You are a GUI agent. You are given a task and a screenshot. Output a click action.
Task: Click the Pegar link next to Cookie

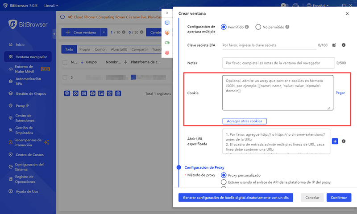point(340,93)
